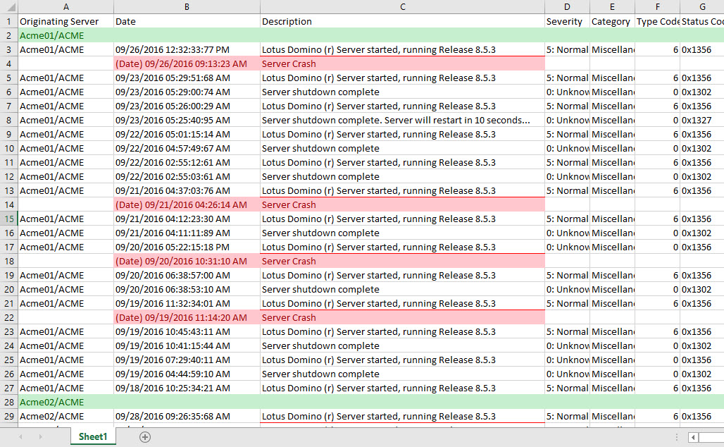Select column E header

(x=612, y=7)
